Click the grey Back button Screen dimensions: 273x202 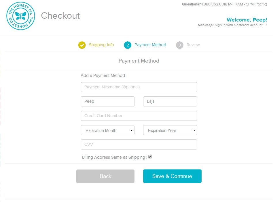tap(105, 176)
